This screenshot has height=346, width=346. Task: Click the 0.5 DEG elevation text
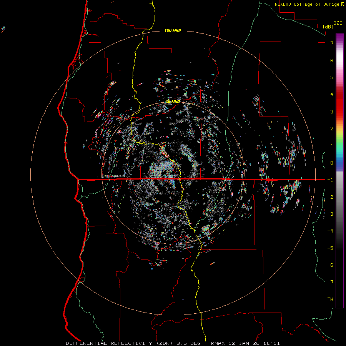click(189, 343)
